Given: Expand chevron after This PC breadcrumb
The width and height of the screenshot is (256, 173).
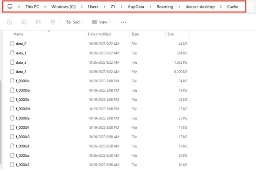Looking at the screenshot, I should (x=45, y=7).
